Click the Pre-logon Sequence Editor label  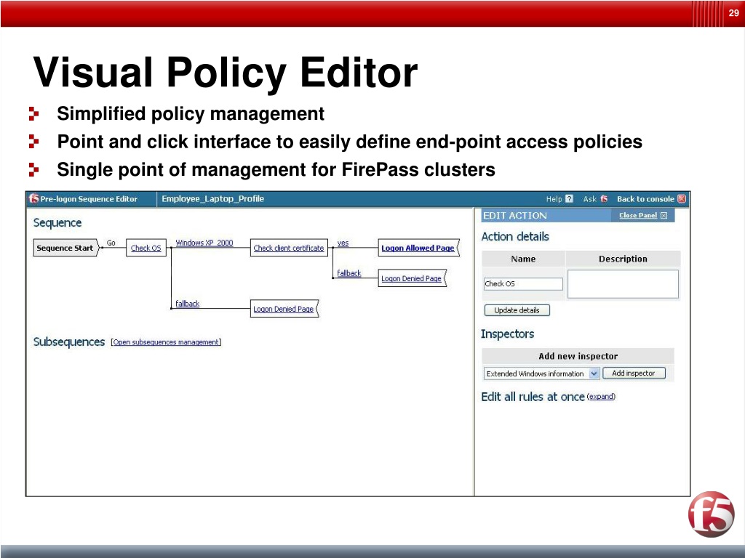click(x=89, y=199)
